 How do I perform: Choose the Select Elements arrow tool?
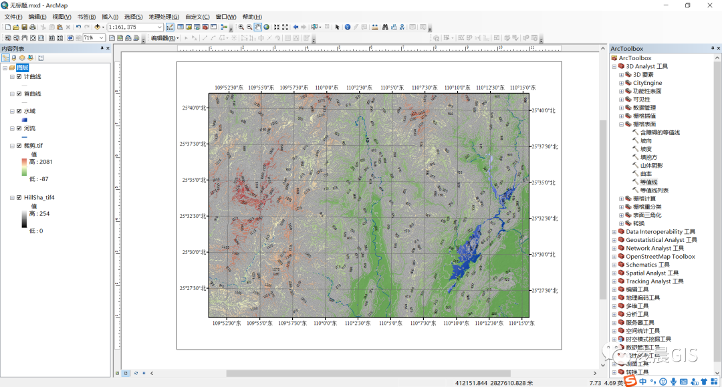(x=337, y=27)
